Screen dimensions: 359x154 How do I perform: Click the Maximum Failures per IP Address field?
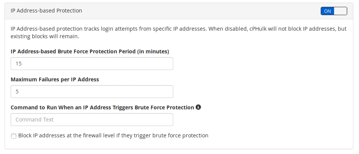coord(92,92)
